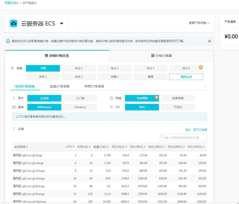Select row 通用型 (g5) ecs.g5.4xlarge
239x204 pixels.
click(110, 178)
